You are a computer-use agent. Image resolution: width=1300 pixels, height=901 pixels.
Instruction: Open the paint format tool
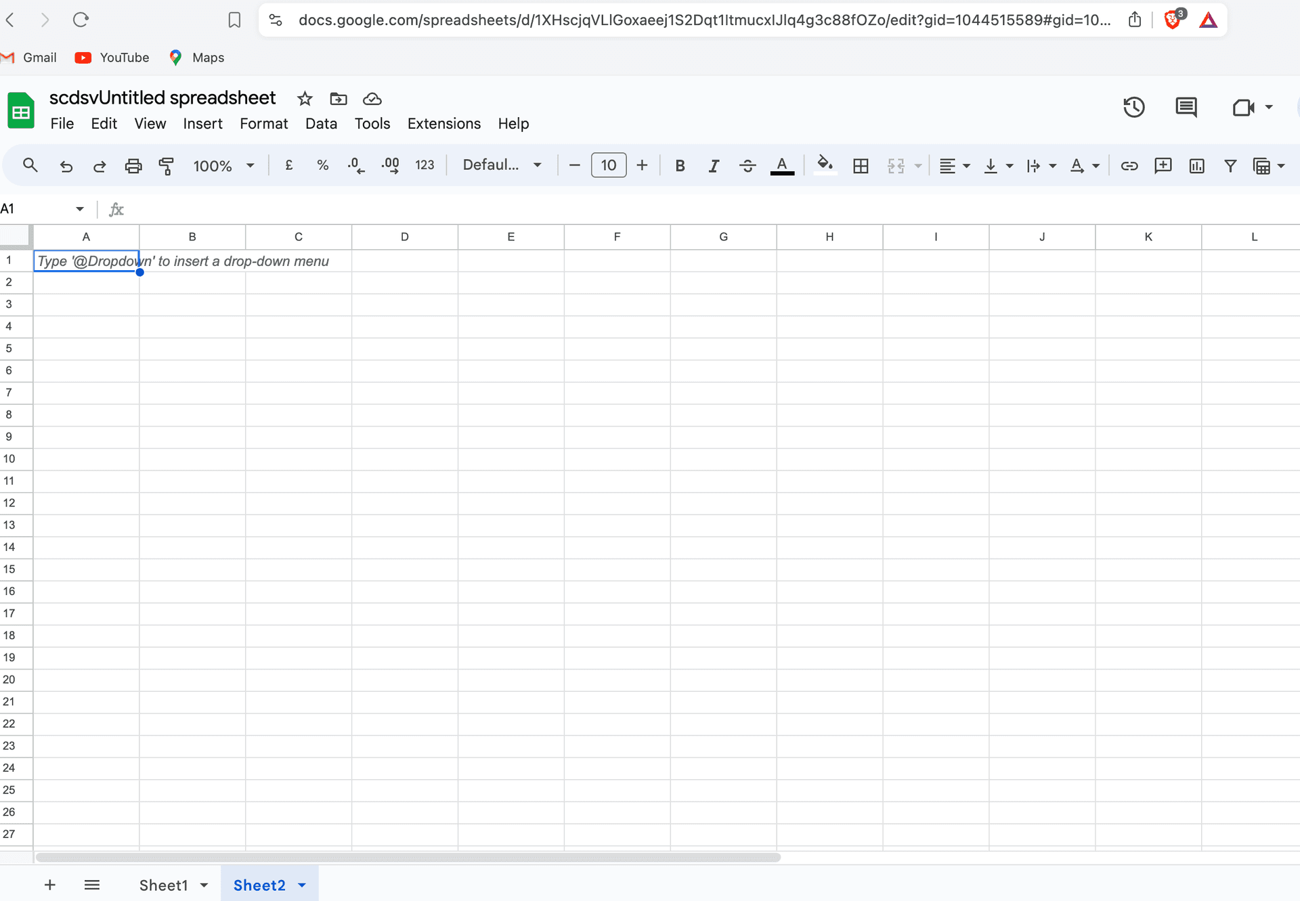[166, 165]
